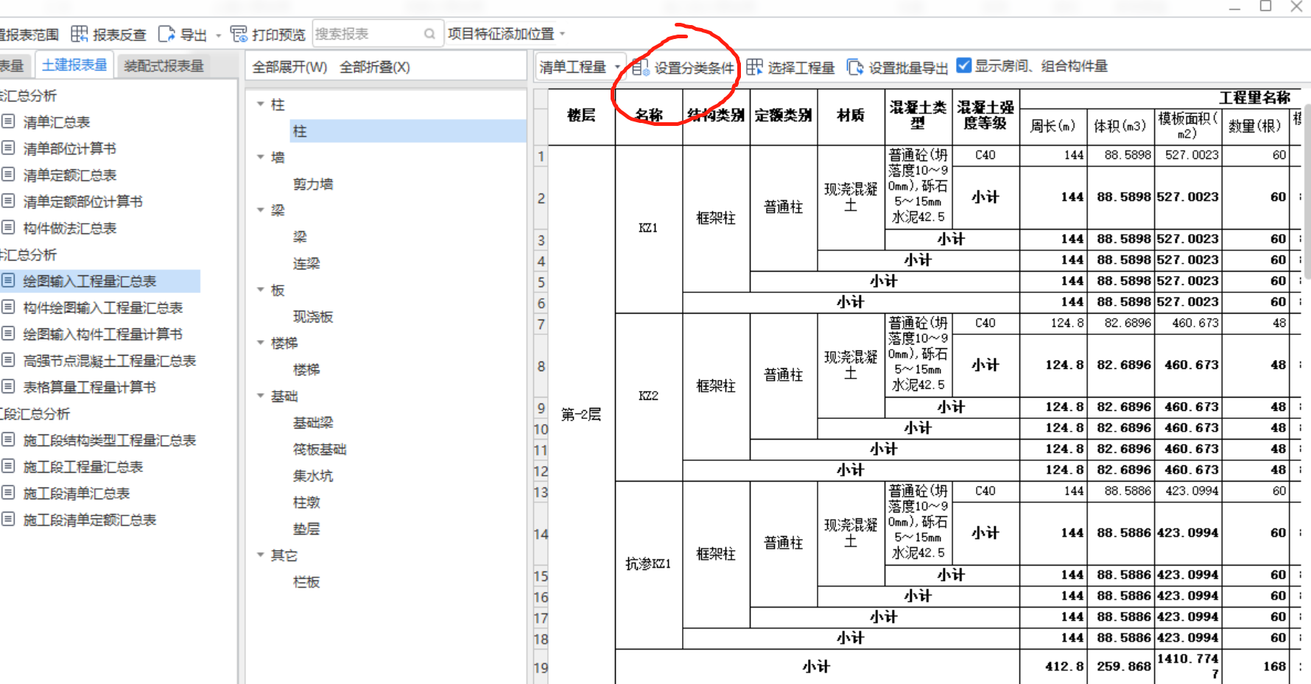Click the 导出 export icon

point(167,34)
